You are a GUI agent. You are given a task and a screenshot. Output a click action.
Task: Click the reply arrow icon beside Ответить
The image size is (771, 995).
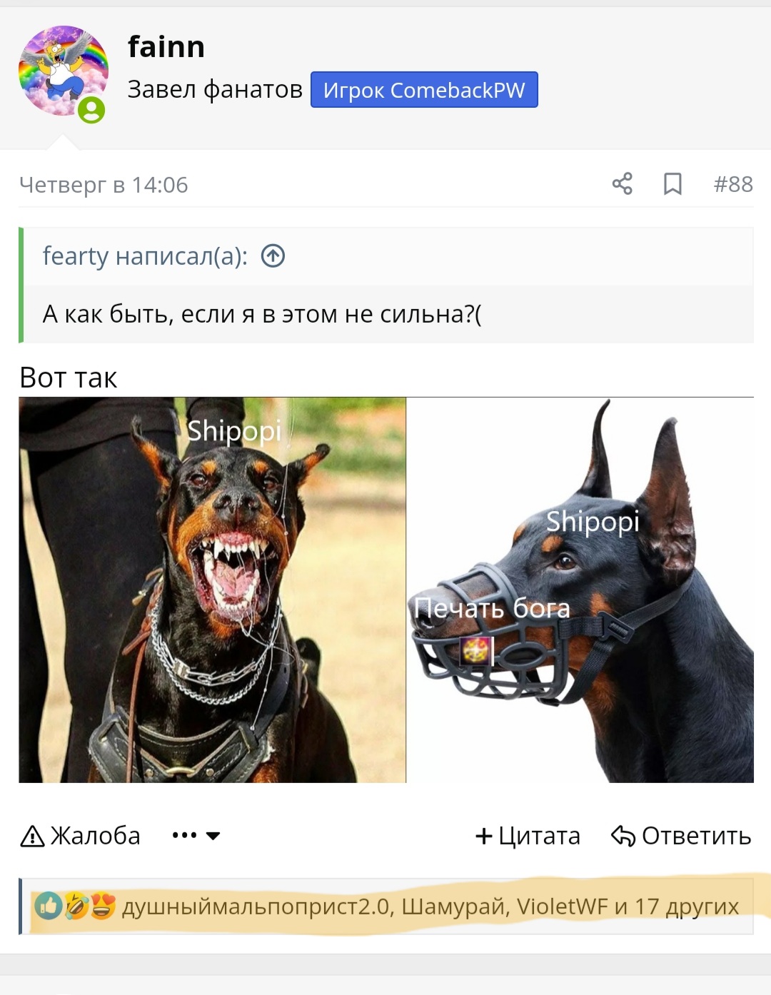pos(623,836)
